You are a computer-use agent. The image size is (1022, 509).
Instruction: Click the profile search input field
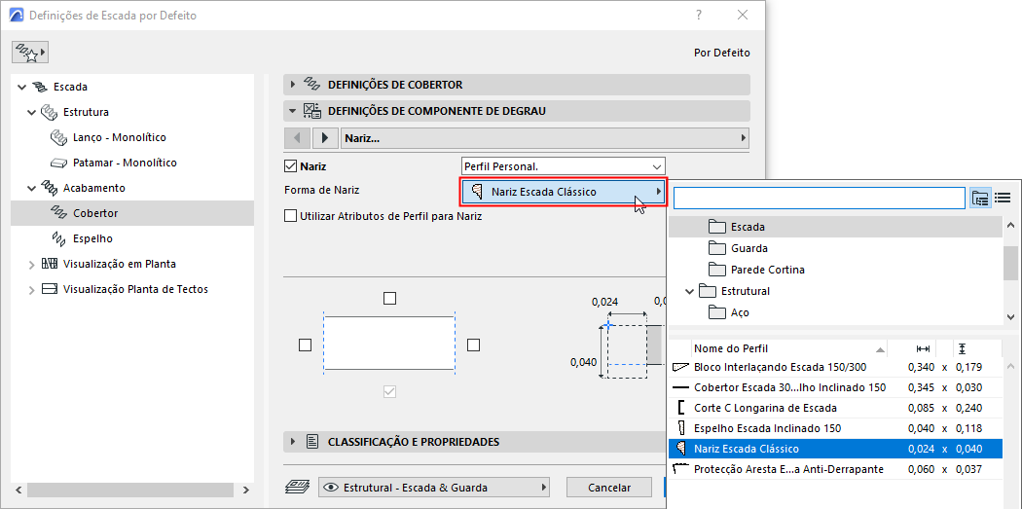(x=819, y=198)
